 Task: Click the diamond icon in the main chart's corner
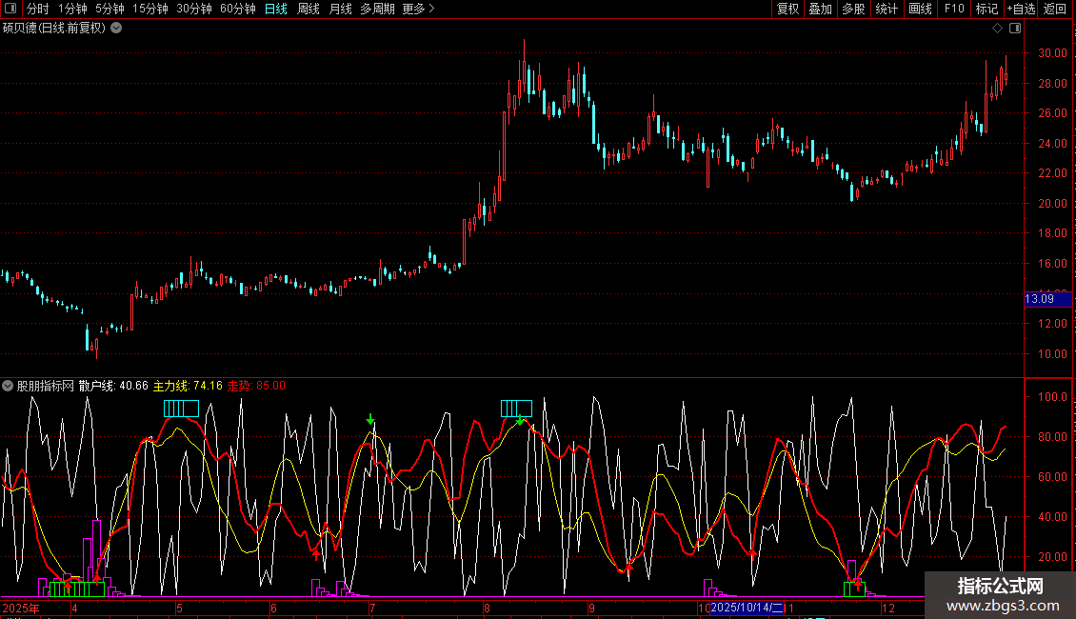tap(997, 29)
